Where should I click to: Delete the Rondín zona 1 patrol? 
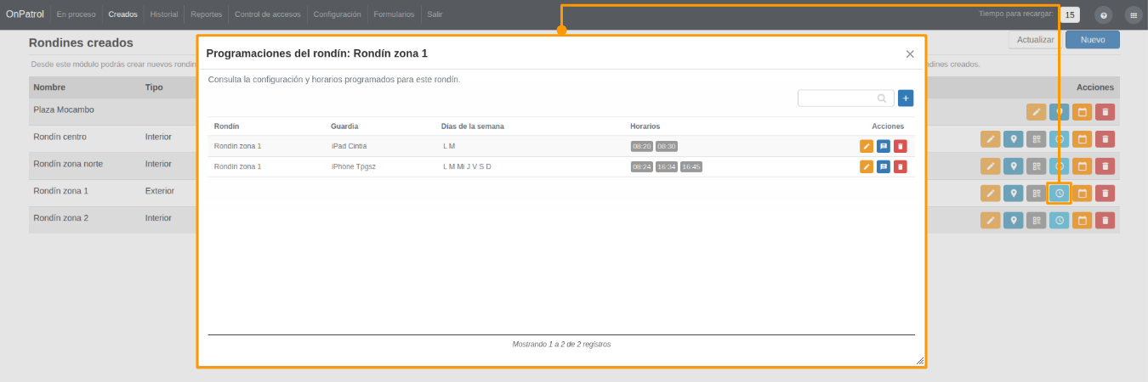1105,194
